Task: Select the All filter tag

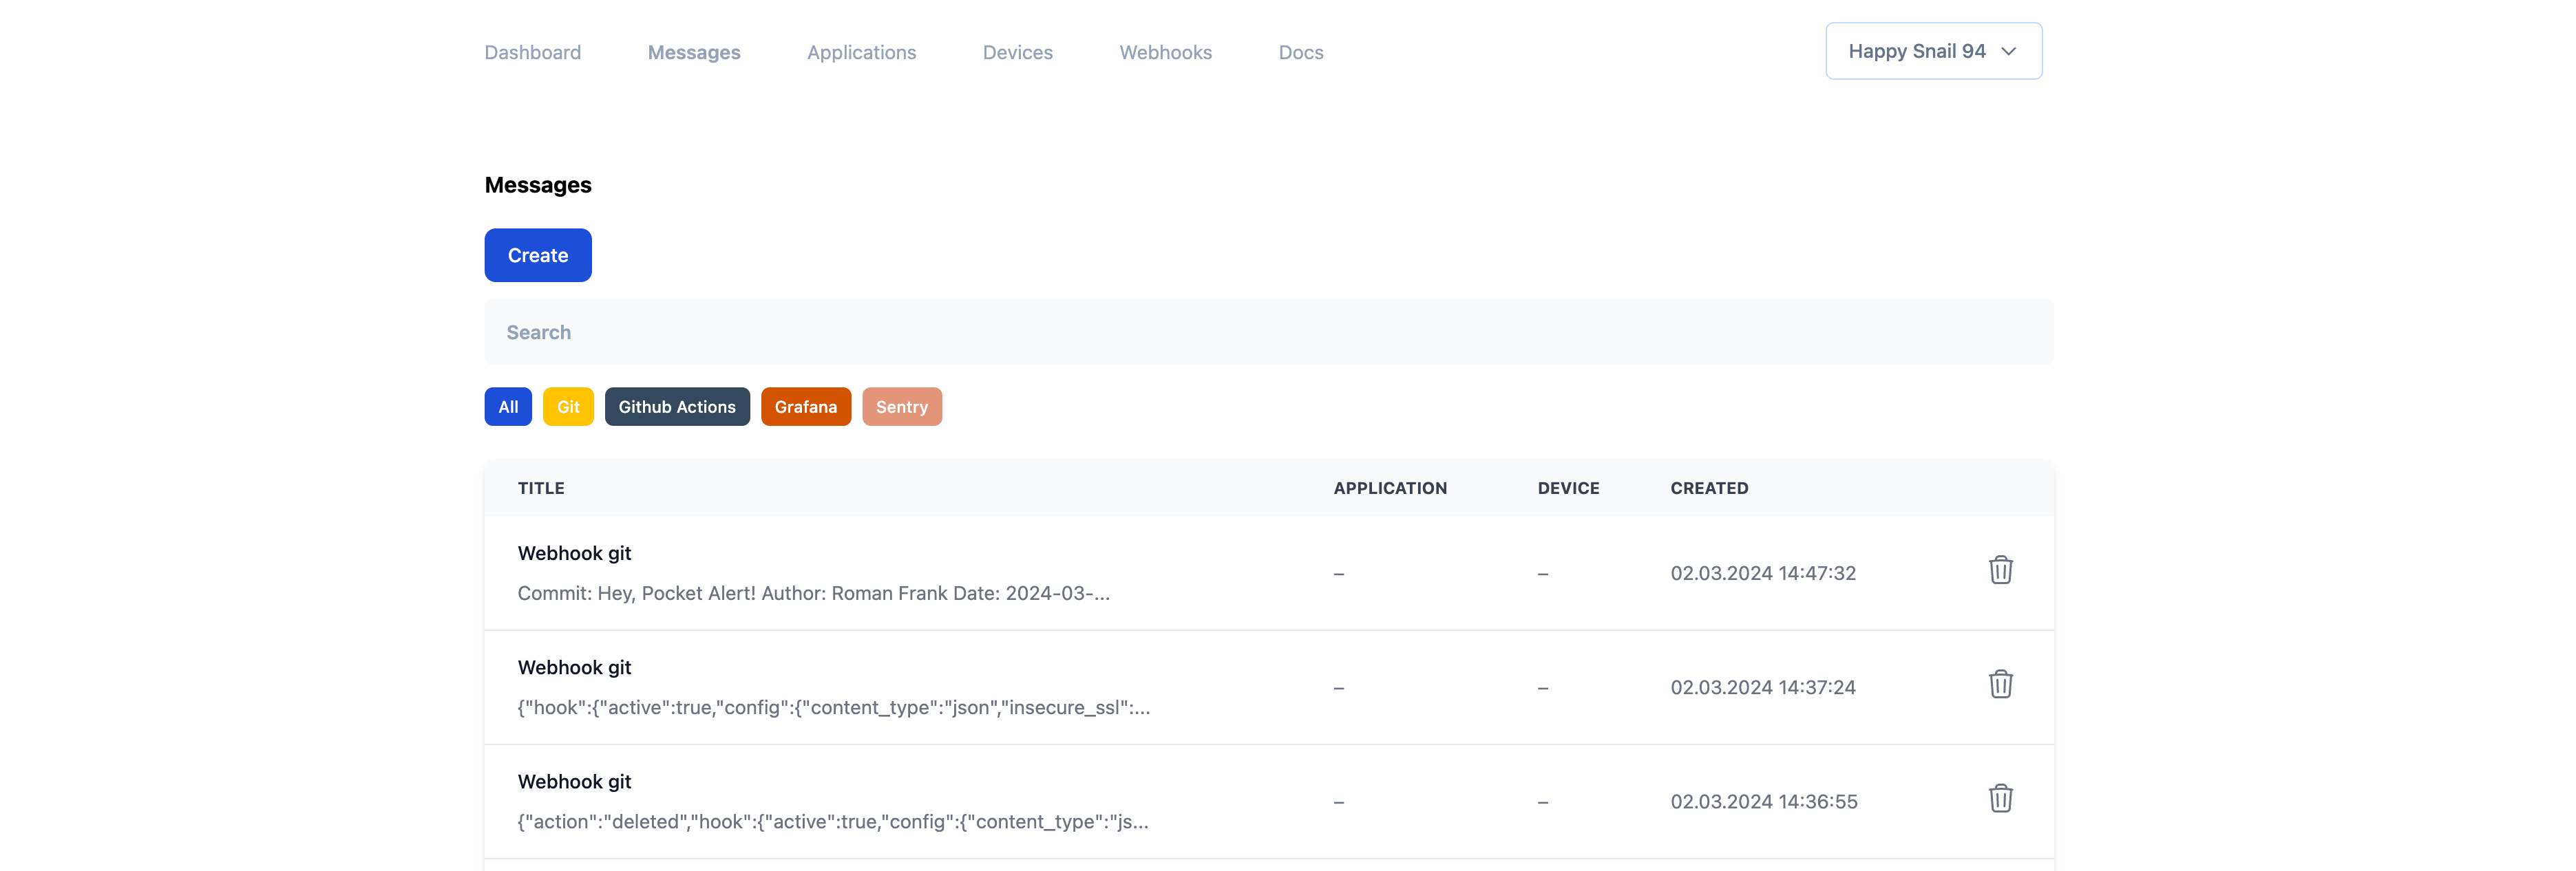Action: point(508,407)
